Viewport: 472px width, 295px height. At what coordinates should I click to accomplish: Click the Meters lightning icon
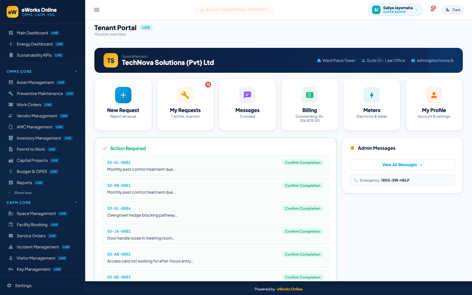tap(372, 95)
